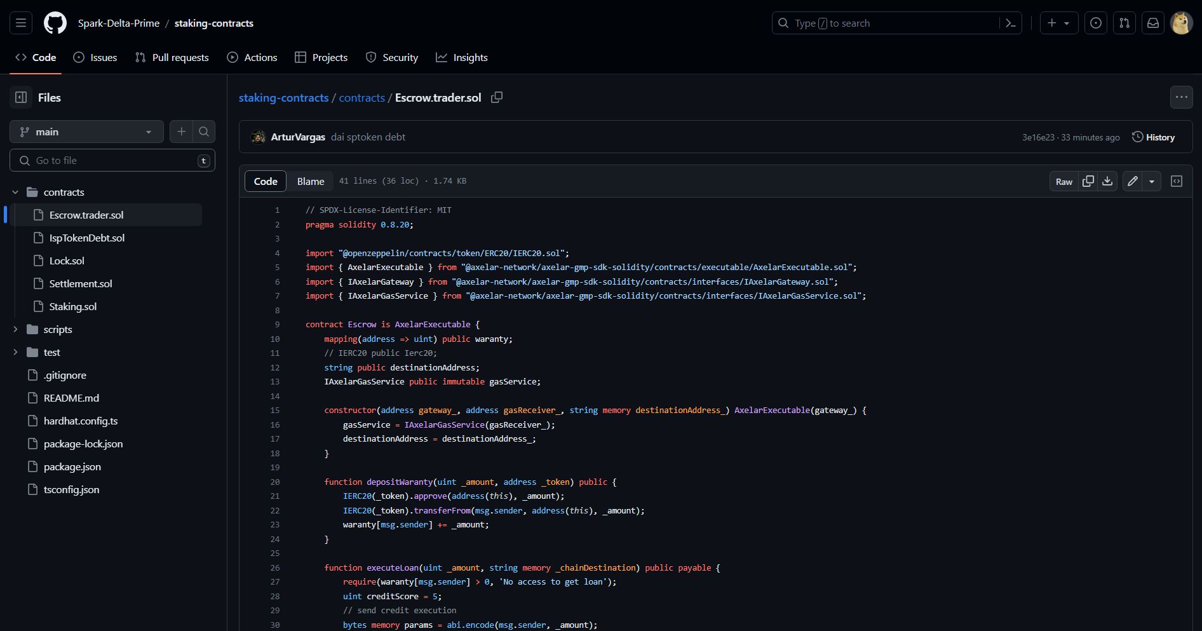
Task: Open the edit options dropdown caret
Action: click(x=1152, y=181)
